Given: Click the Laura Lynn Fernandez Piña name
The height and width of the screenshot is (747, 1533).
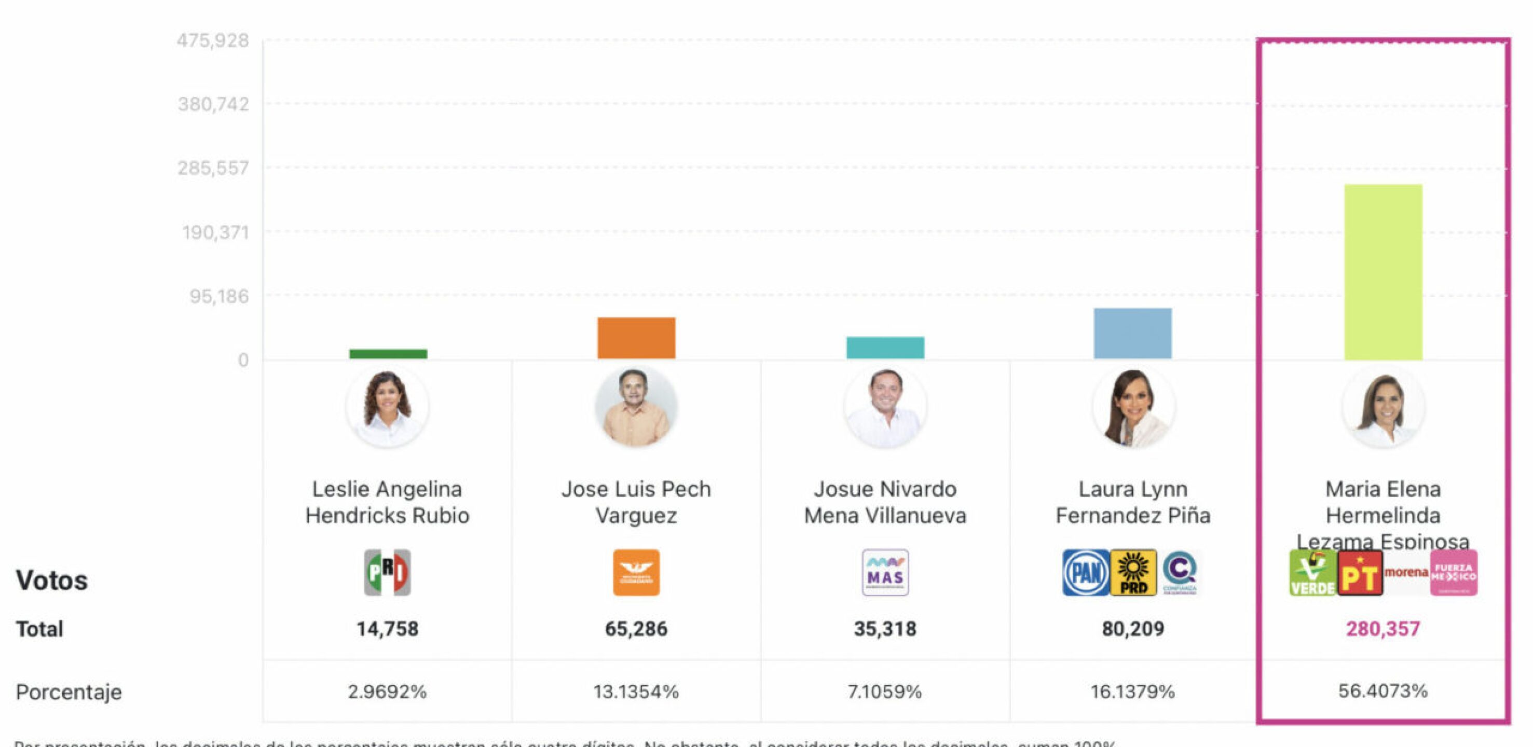Looking at the screenshot, I should click(x=1133, y=502).
